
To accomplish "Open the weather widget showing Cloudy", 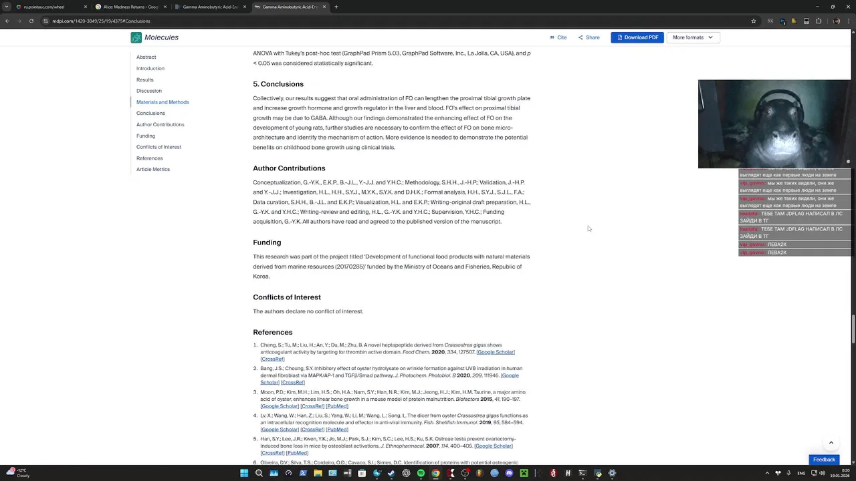I will (18, 473).
